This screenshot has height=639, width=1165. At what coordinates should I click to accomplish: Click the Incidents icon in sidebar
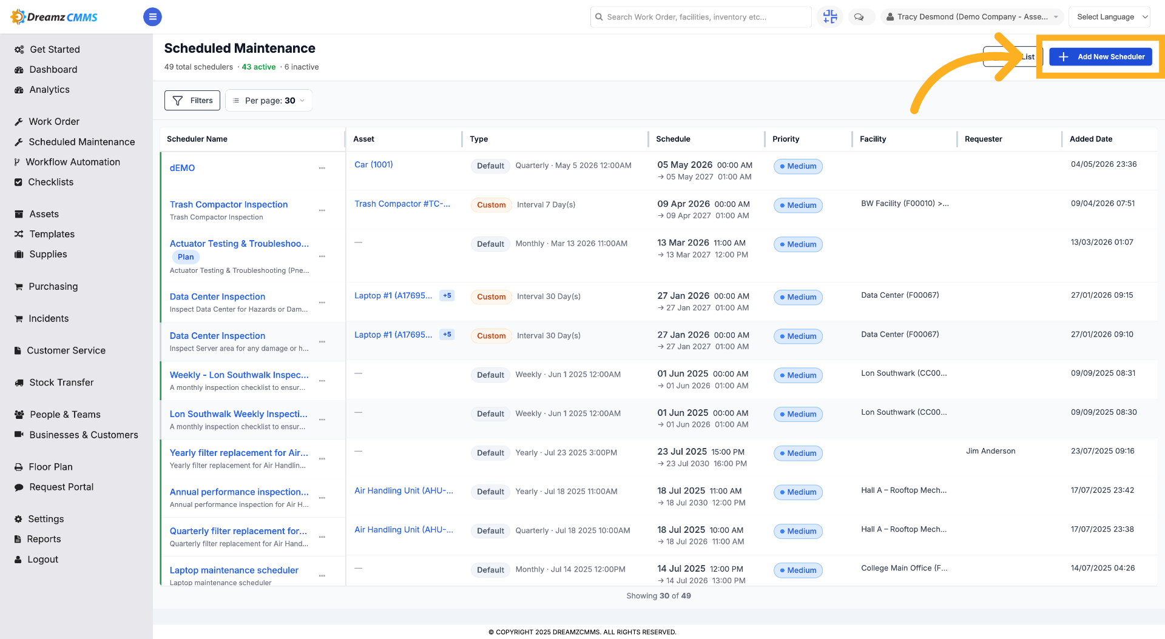coord(19,318)
